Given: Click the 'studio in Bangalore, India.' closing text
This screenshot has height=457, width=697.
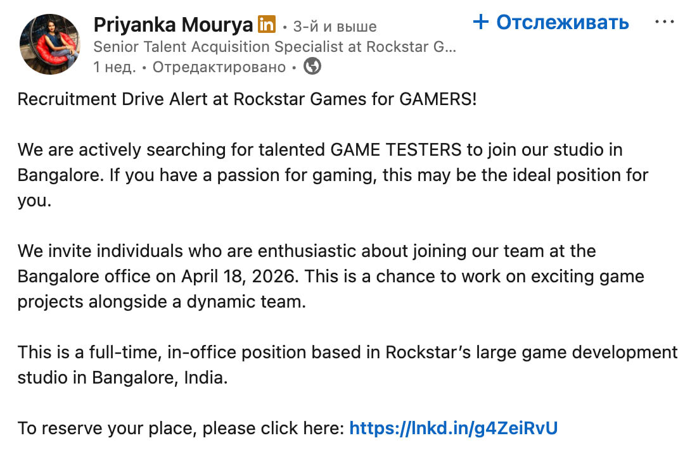Looking at the screenshot, I should coord(123,378).
